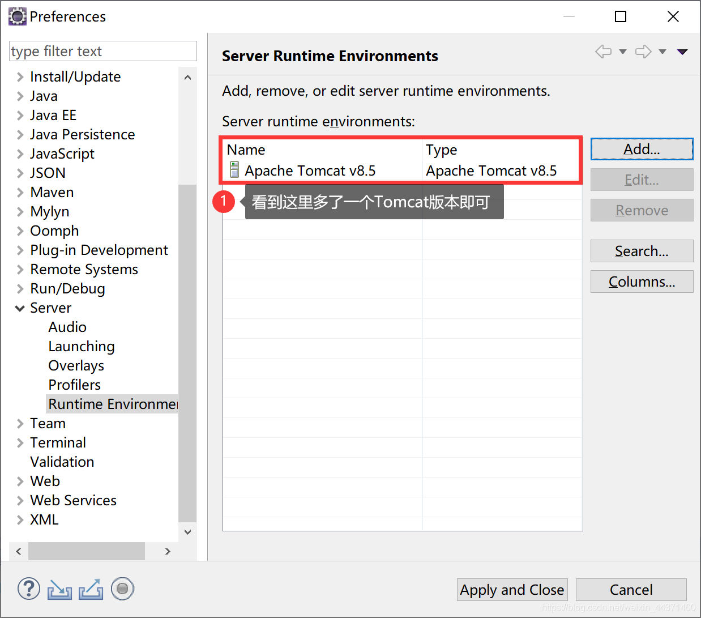Click the Columns... button
The width and height of the screenshot is (701, 618).
(x=642, y=282)
